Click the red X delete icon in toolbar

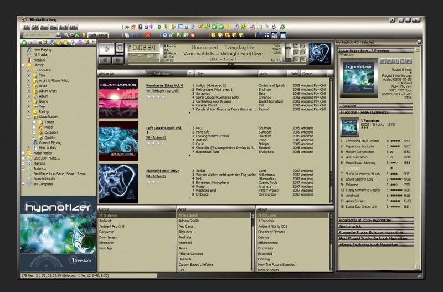pyautogui.click(x=148, y=35)
